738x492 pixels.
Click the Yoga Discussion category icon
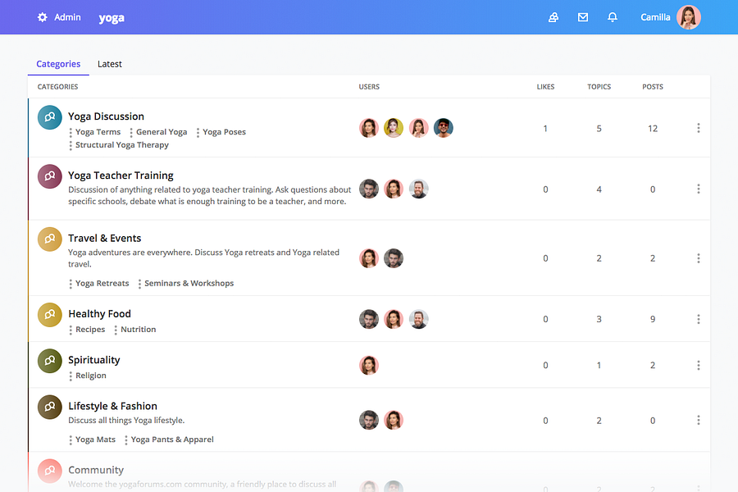click(x=50, y=117)
